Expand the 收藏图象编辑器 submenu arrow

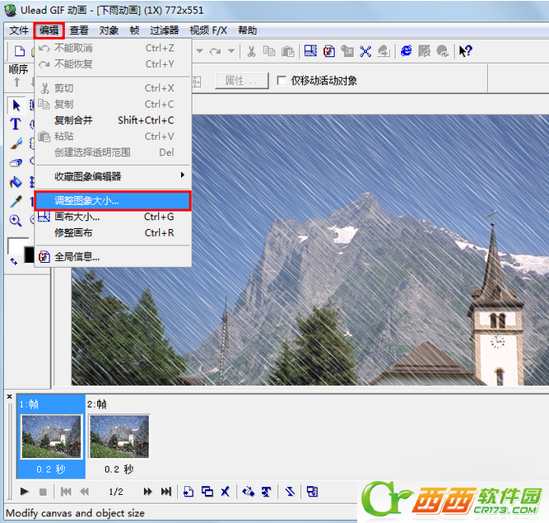183,175
